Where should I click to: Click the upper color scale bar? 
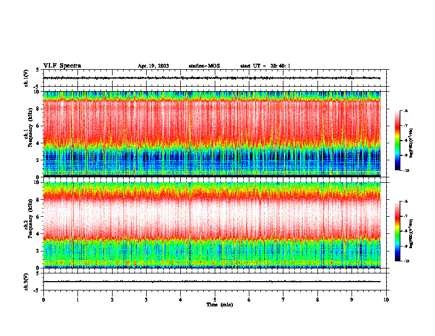point(397,141)
